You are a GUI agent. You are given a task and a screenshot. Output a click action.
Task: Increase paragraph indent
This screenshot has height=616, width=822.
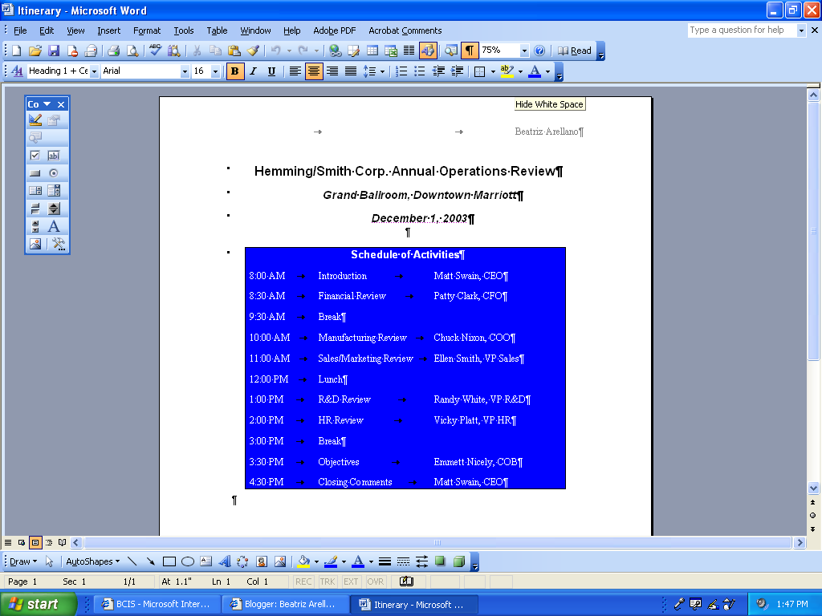(457, 71)
